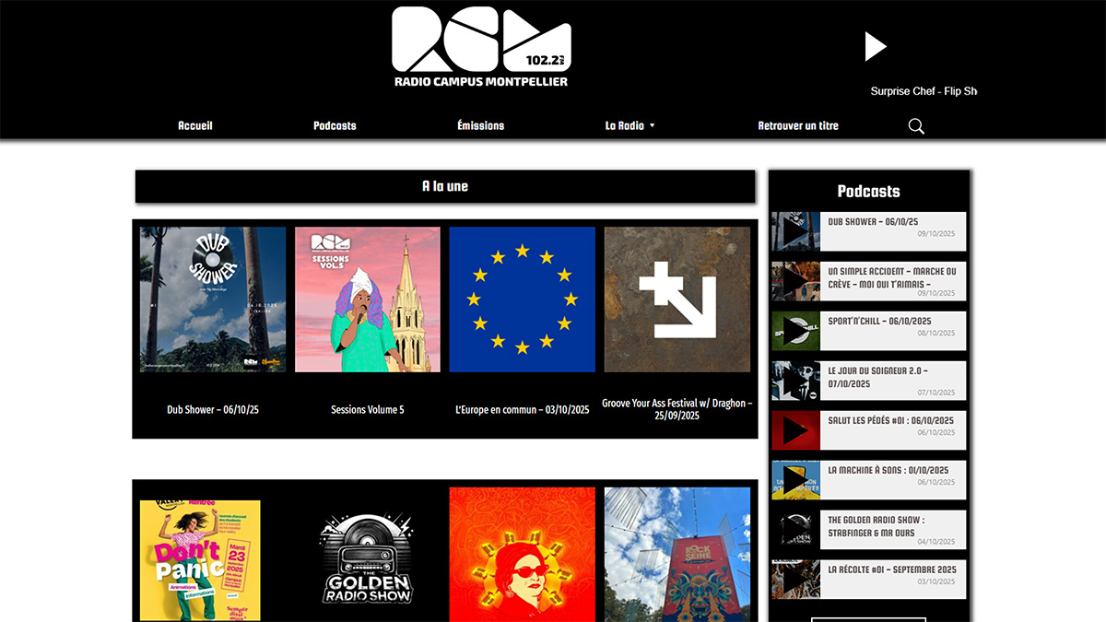Screen dimensions: 1106x622
Task: Click the RCM 102.2 station logo
Action: pyautogui.click(x=481, y=44)
